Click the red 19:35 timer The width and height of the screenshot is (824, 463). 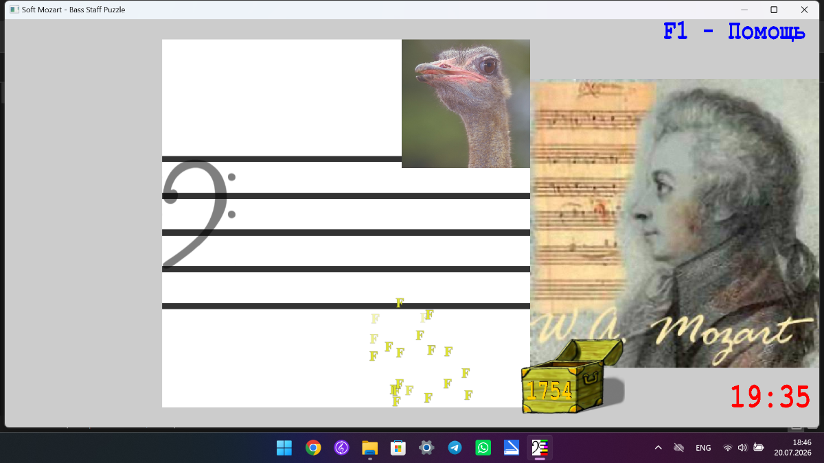pos(770,397)
